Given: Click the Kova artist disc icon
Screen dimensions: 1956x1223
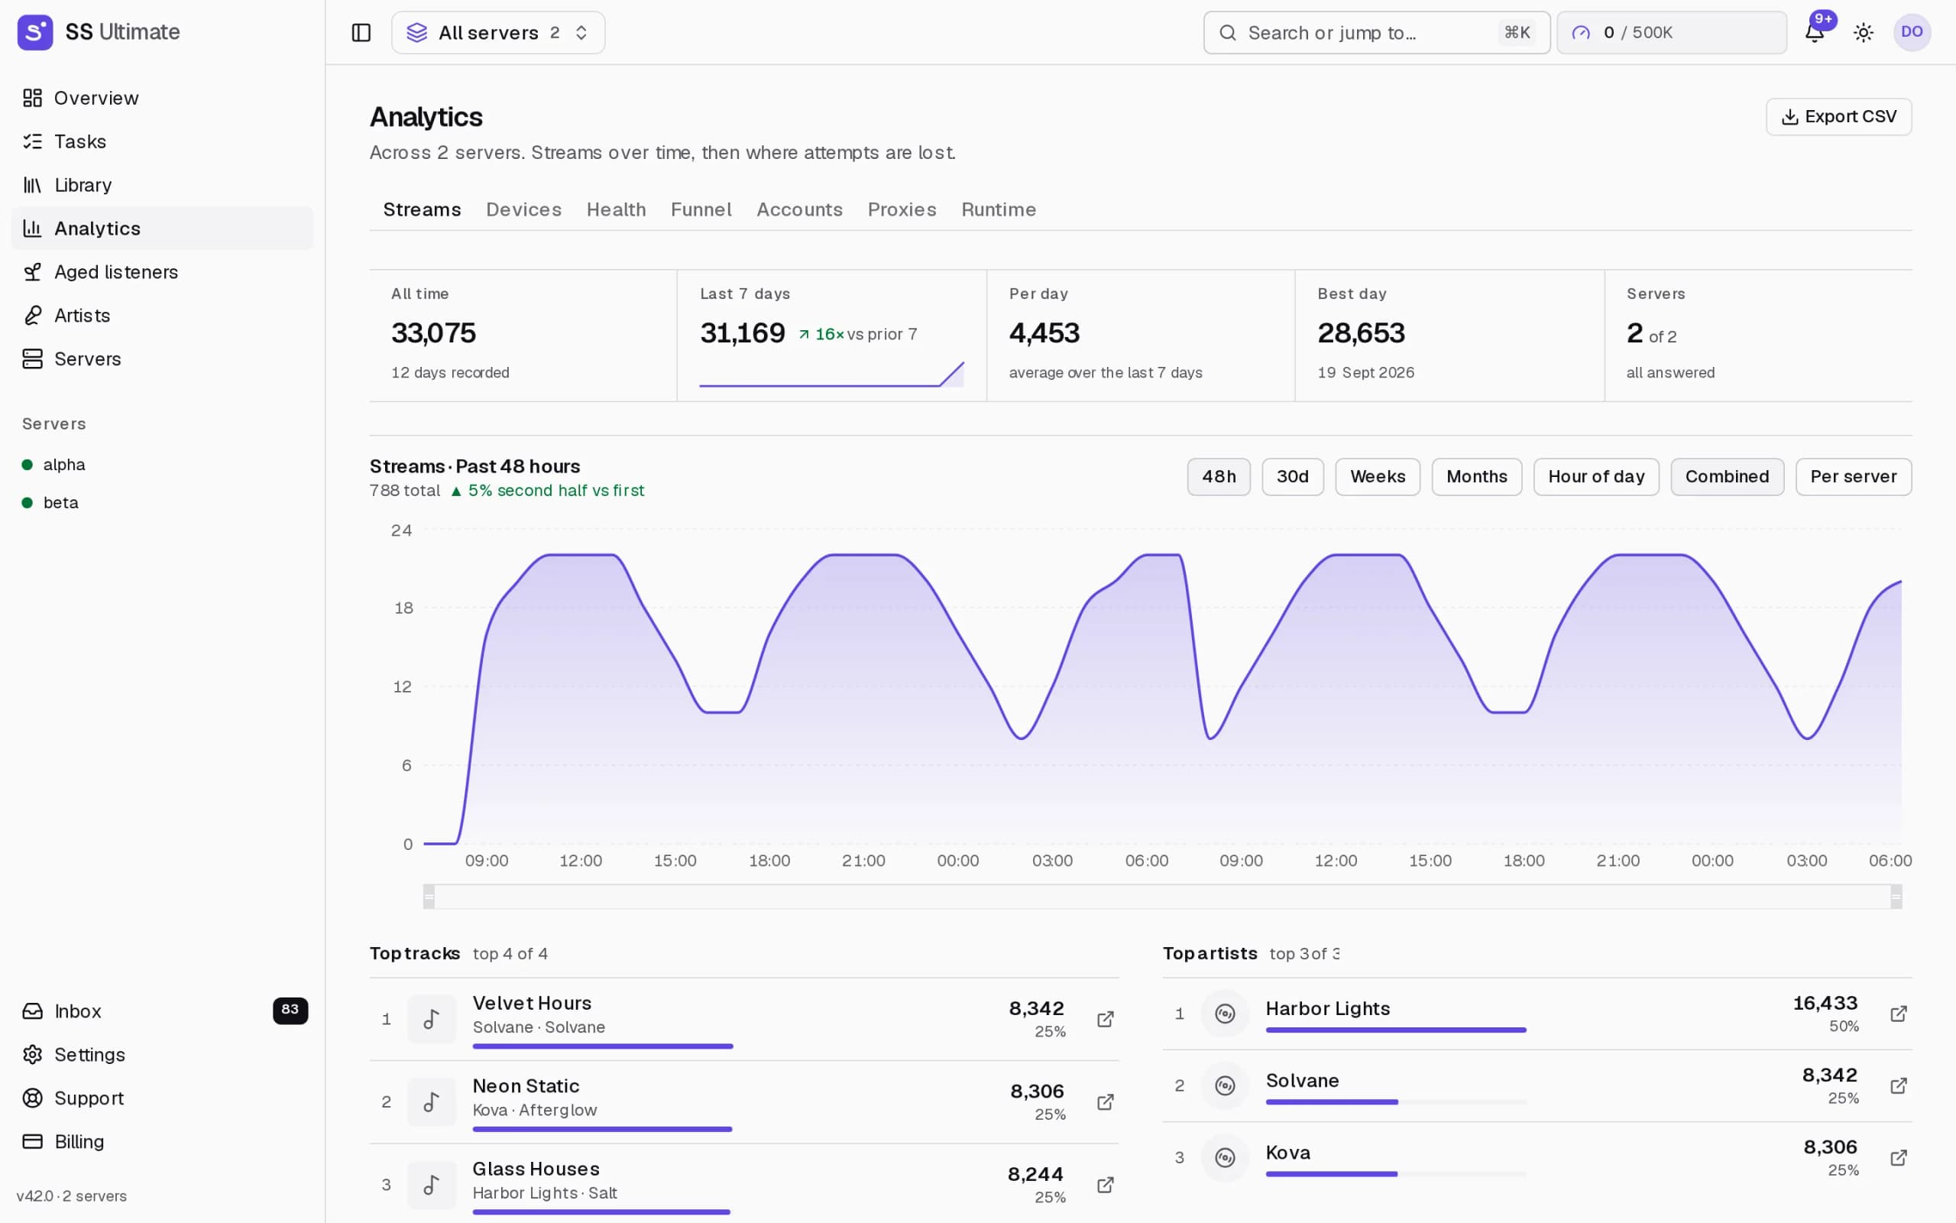Looking at the screenshot, I should (x=1226, y=1157).
